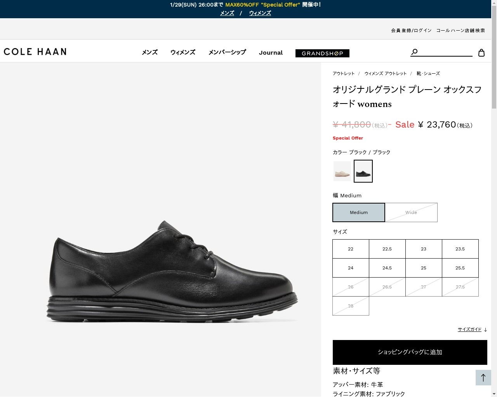Click the カラー ブラック / ブラック label
Screen dimensions: 497x397
coord(361,152)
